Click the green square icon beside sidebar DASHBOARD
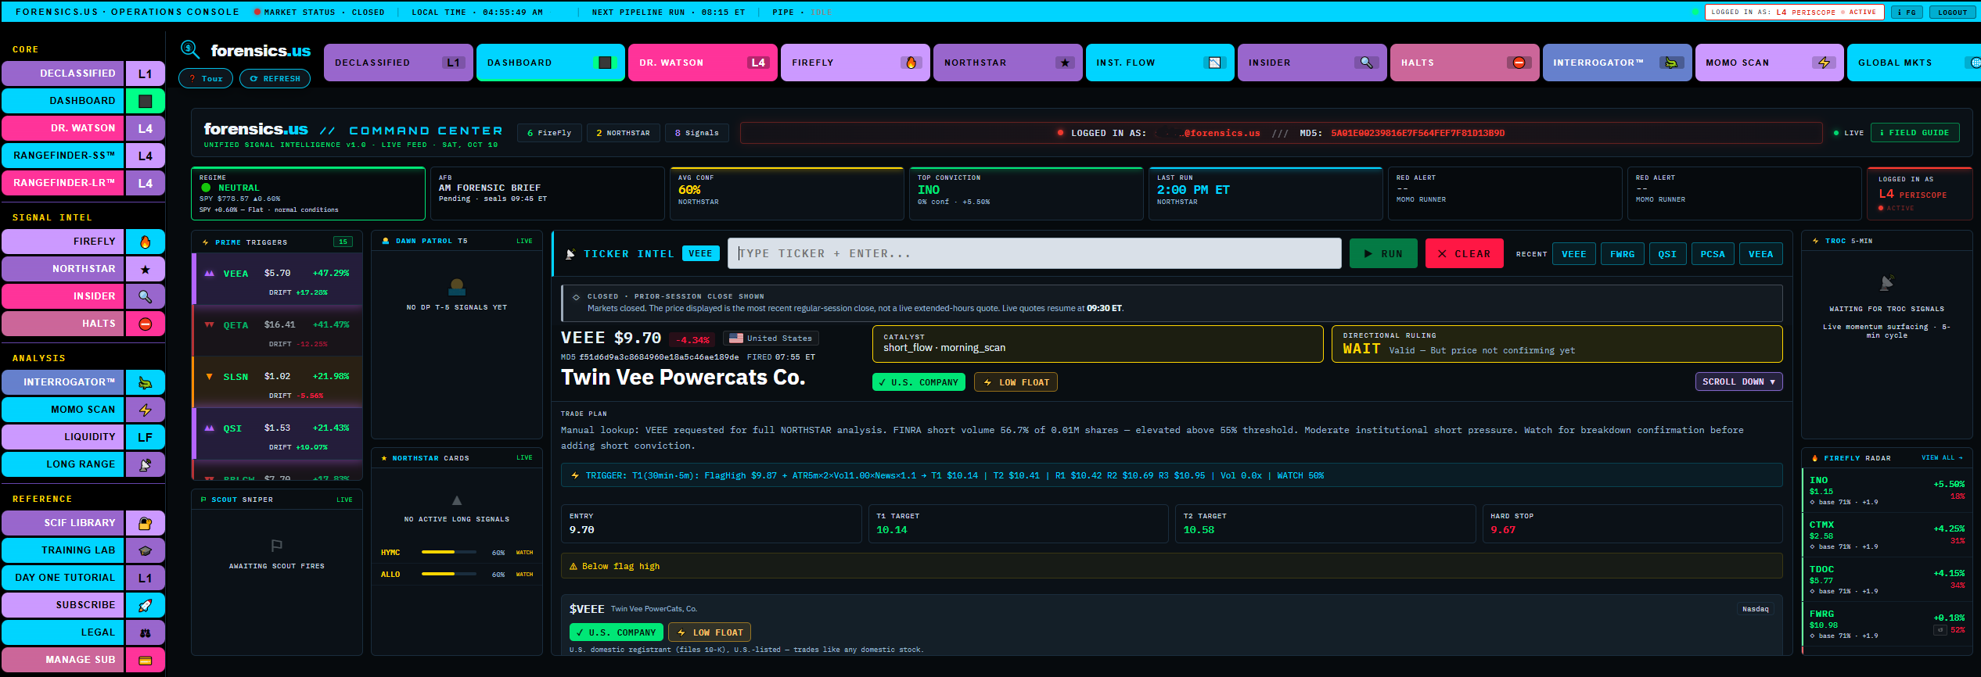 (x=146, y=101)
